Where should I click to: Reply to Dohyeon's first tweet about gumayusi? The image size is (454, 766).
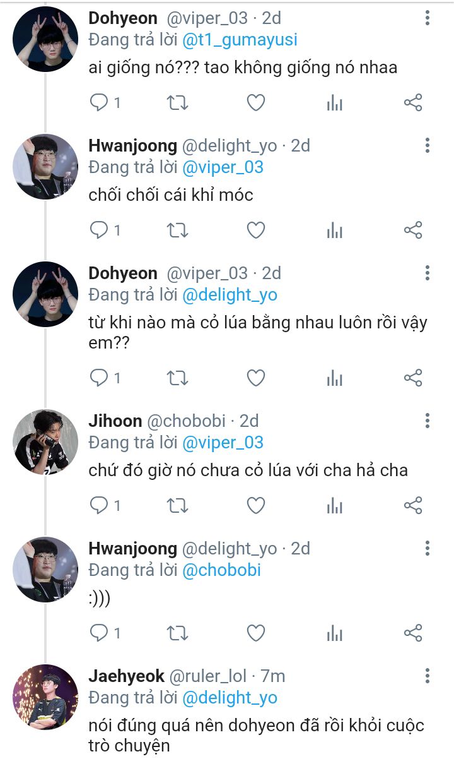99,102
